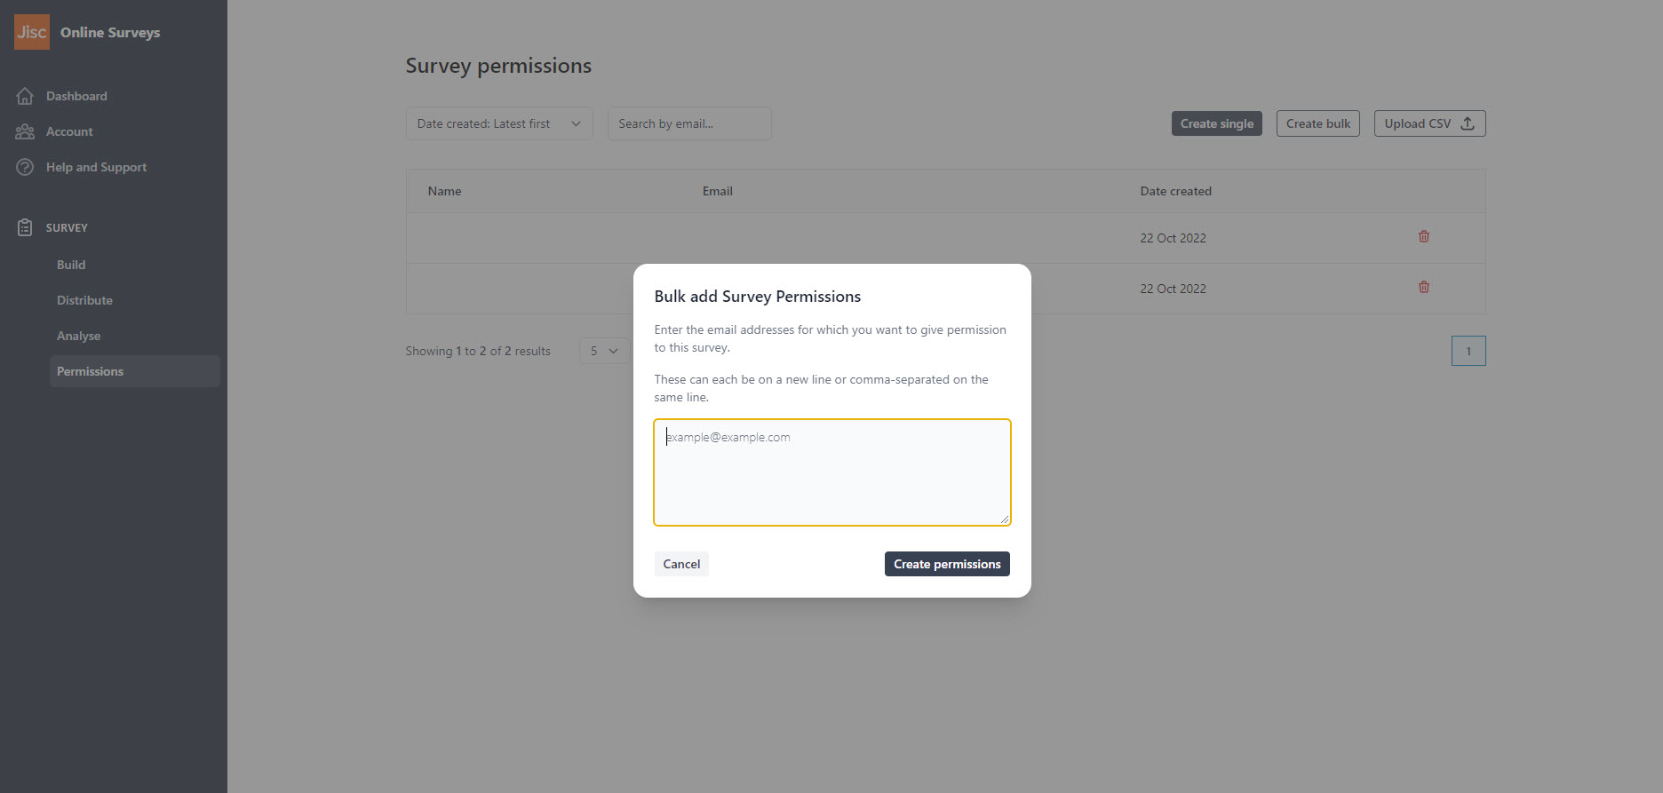The height and width of the screenshot is (793, 1663).
Task: Click the textarea resize handle corner
Action: click(x=1005, y=519)
